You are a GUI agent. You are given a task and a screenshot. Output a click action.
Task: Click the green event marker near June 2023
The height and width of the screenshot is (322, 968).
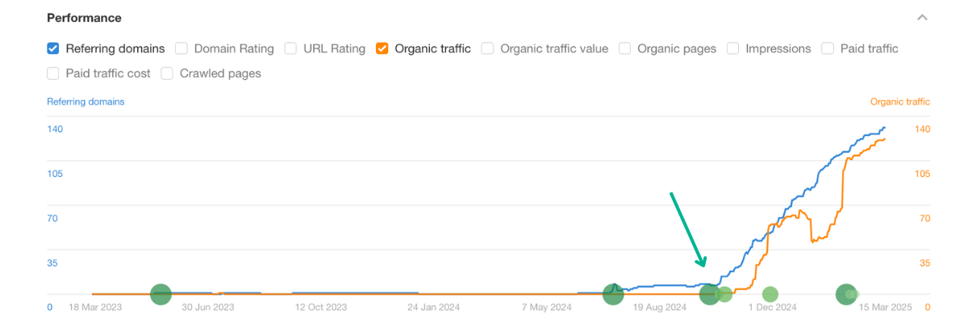(x=161, y=295)
